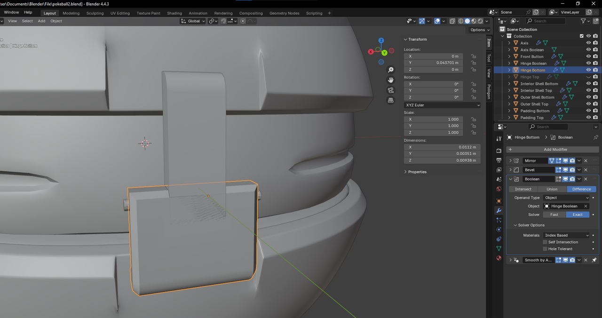
Task: Click the Location Y value field
Action: tap(433, 63)
